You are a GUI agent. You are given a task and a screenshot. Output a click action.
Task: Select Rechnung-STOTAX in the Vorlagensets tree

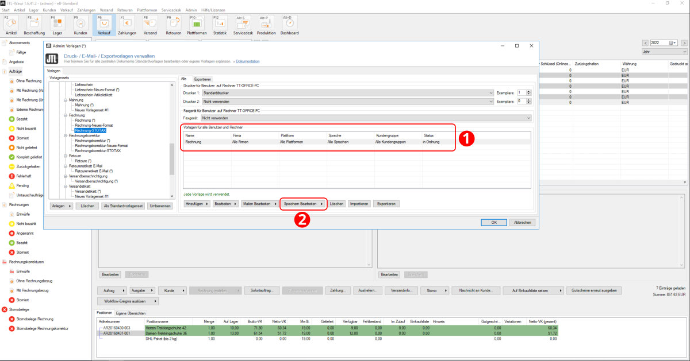coord(90,130)
